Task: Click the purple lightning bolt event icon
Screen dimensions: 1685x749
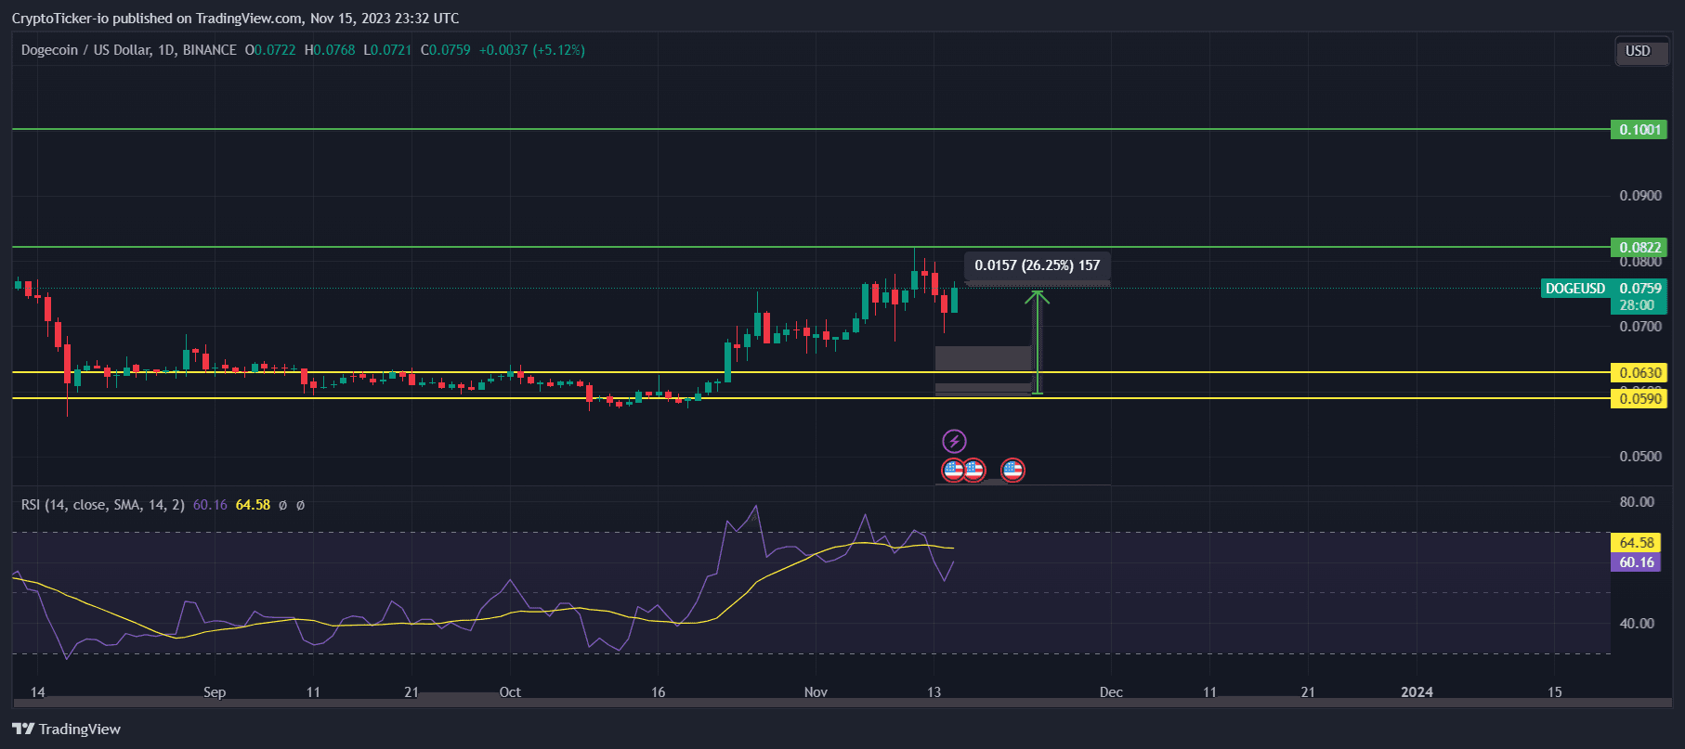Action: tap(954, 441)
